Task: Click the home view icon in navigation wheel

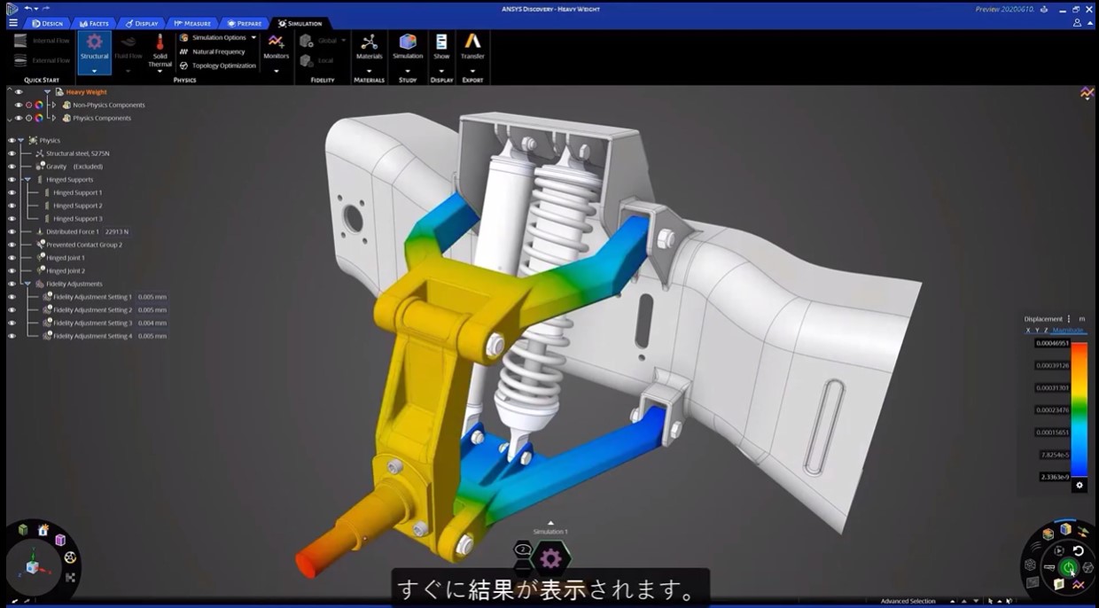Action: coord(43,530)
